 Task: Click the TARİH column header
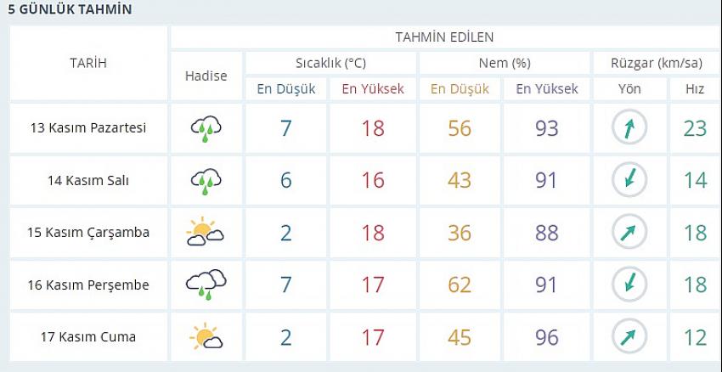pos(88,63)
